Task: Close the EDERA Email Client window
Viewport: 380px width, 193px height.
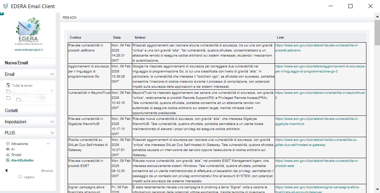Action: 370,6
